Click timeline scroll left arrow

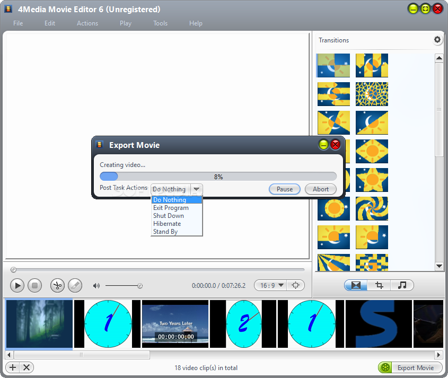coord(9,355)
